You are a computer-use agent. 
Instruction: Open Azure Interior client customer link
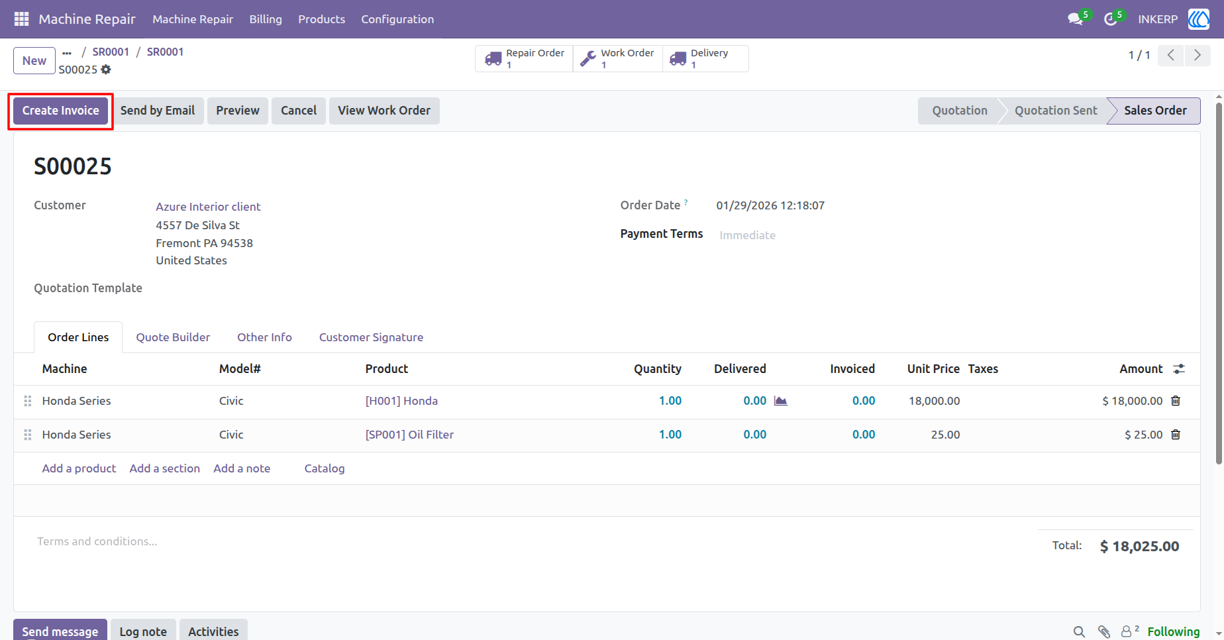point(208,207)
